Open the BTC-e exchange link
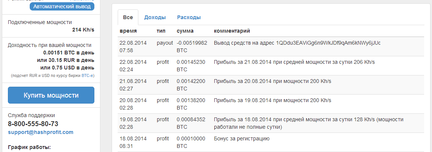 [x=88, y=75]
